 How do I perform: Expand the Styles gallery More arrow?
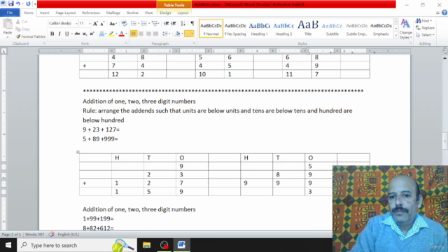point(396,36)
